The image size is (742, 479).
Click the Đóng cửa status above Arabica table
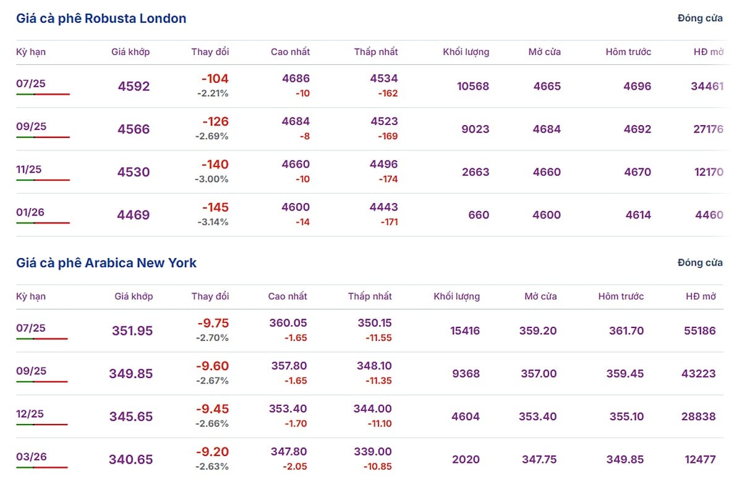click(700, 262)
